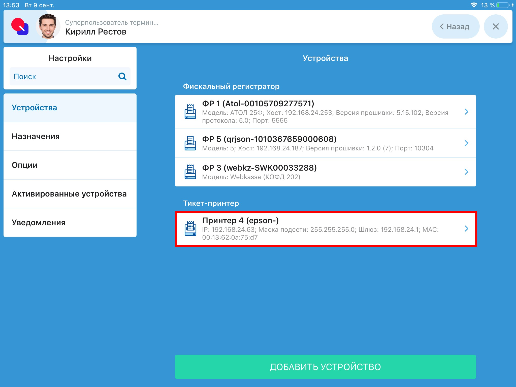516x387 pixels.
Task: Go to the Опции section
Action: pos(70,165)
